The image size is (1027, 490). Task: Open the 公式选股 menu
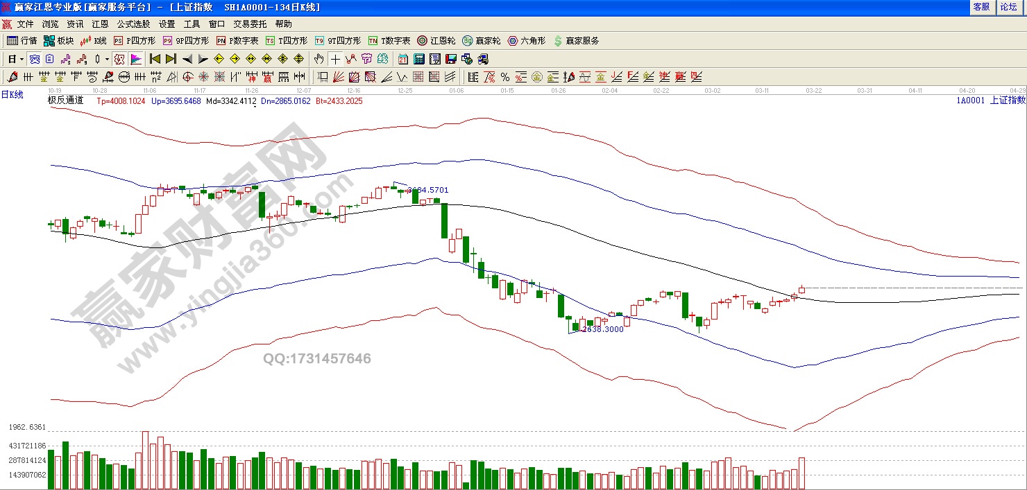point(133,24)
